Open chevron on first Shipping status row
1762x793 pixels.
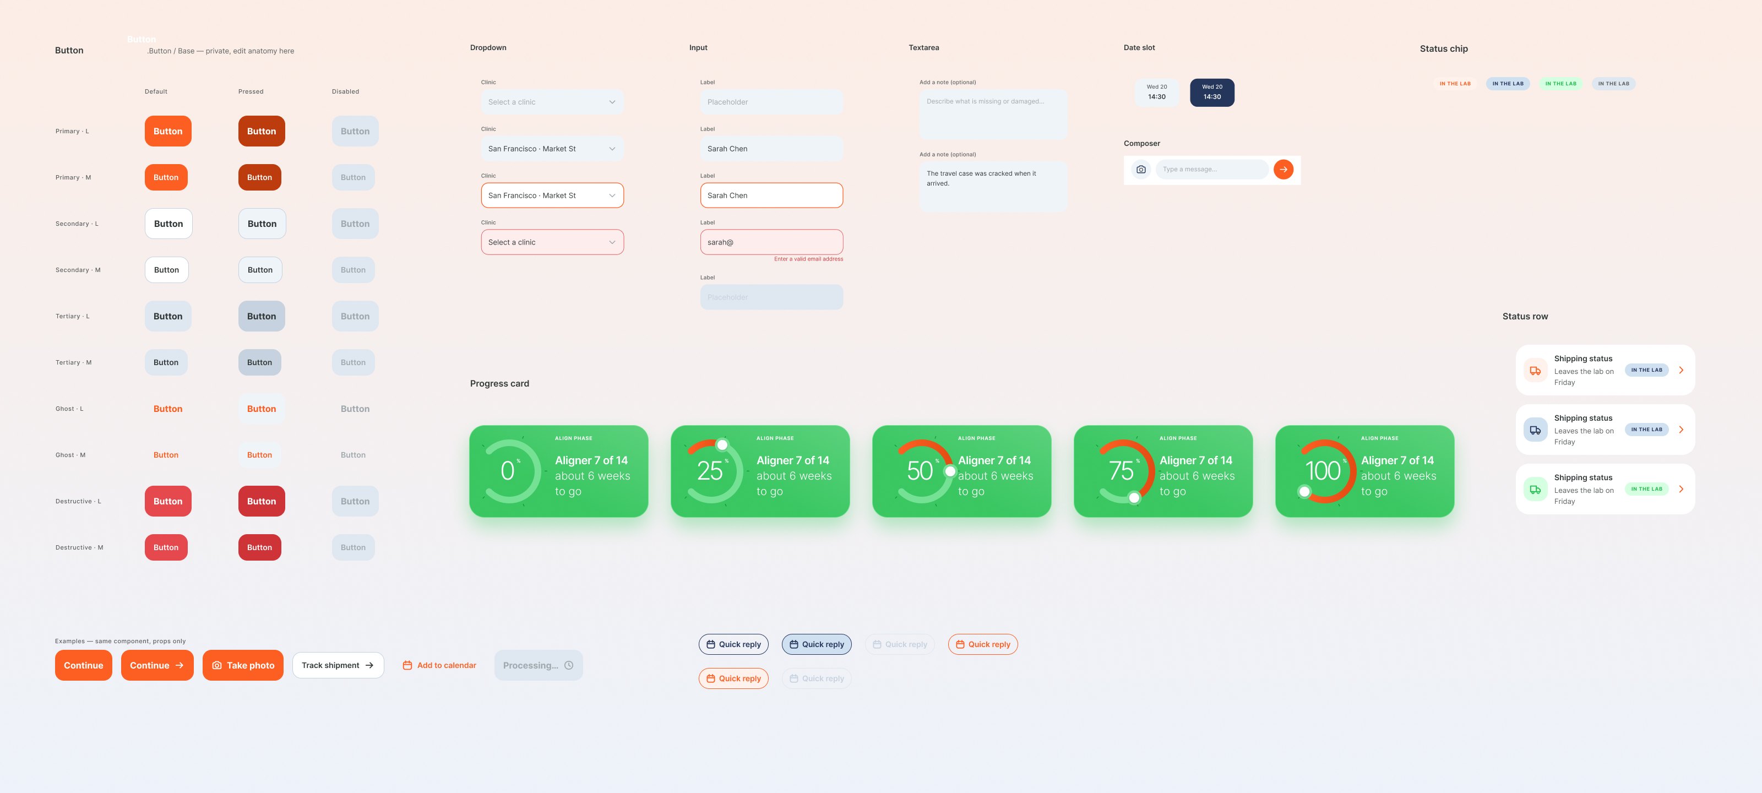pyautogui.click(x=1681, y=370)
